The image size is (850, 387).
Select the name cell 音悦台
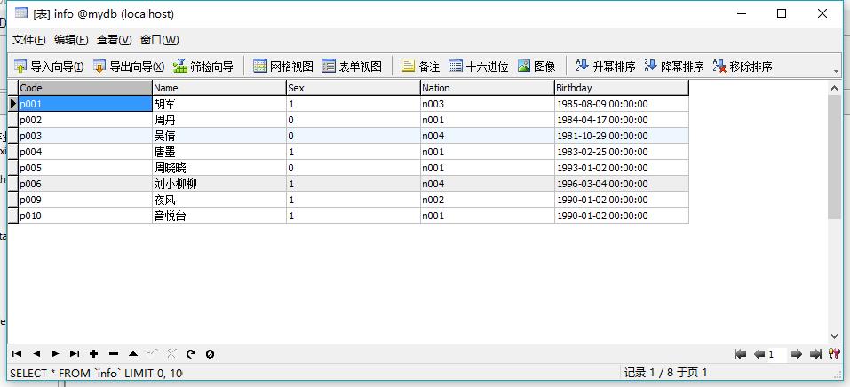[x=219, y=216]
